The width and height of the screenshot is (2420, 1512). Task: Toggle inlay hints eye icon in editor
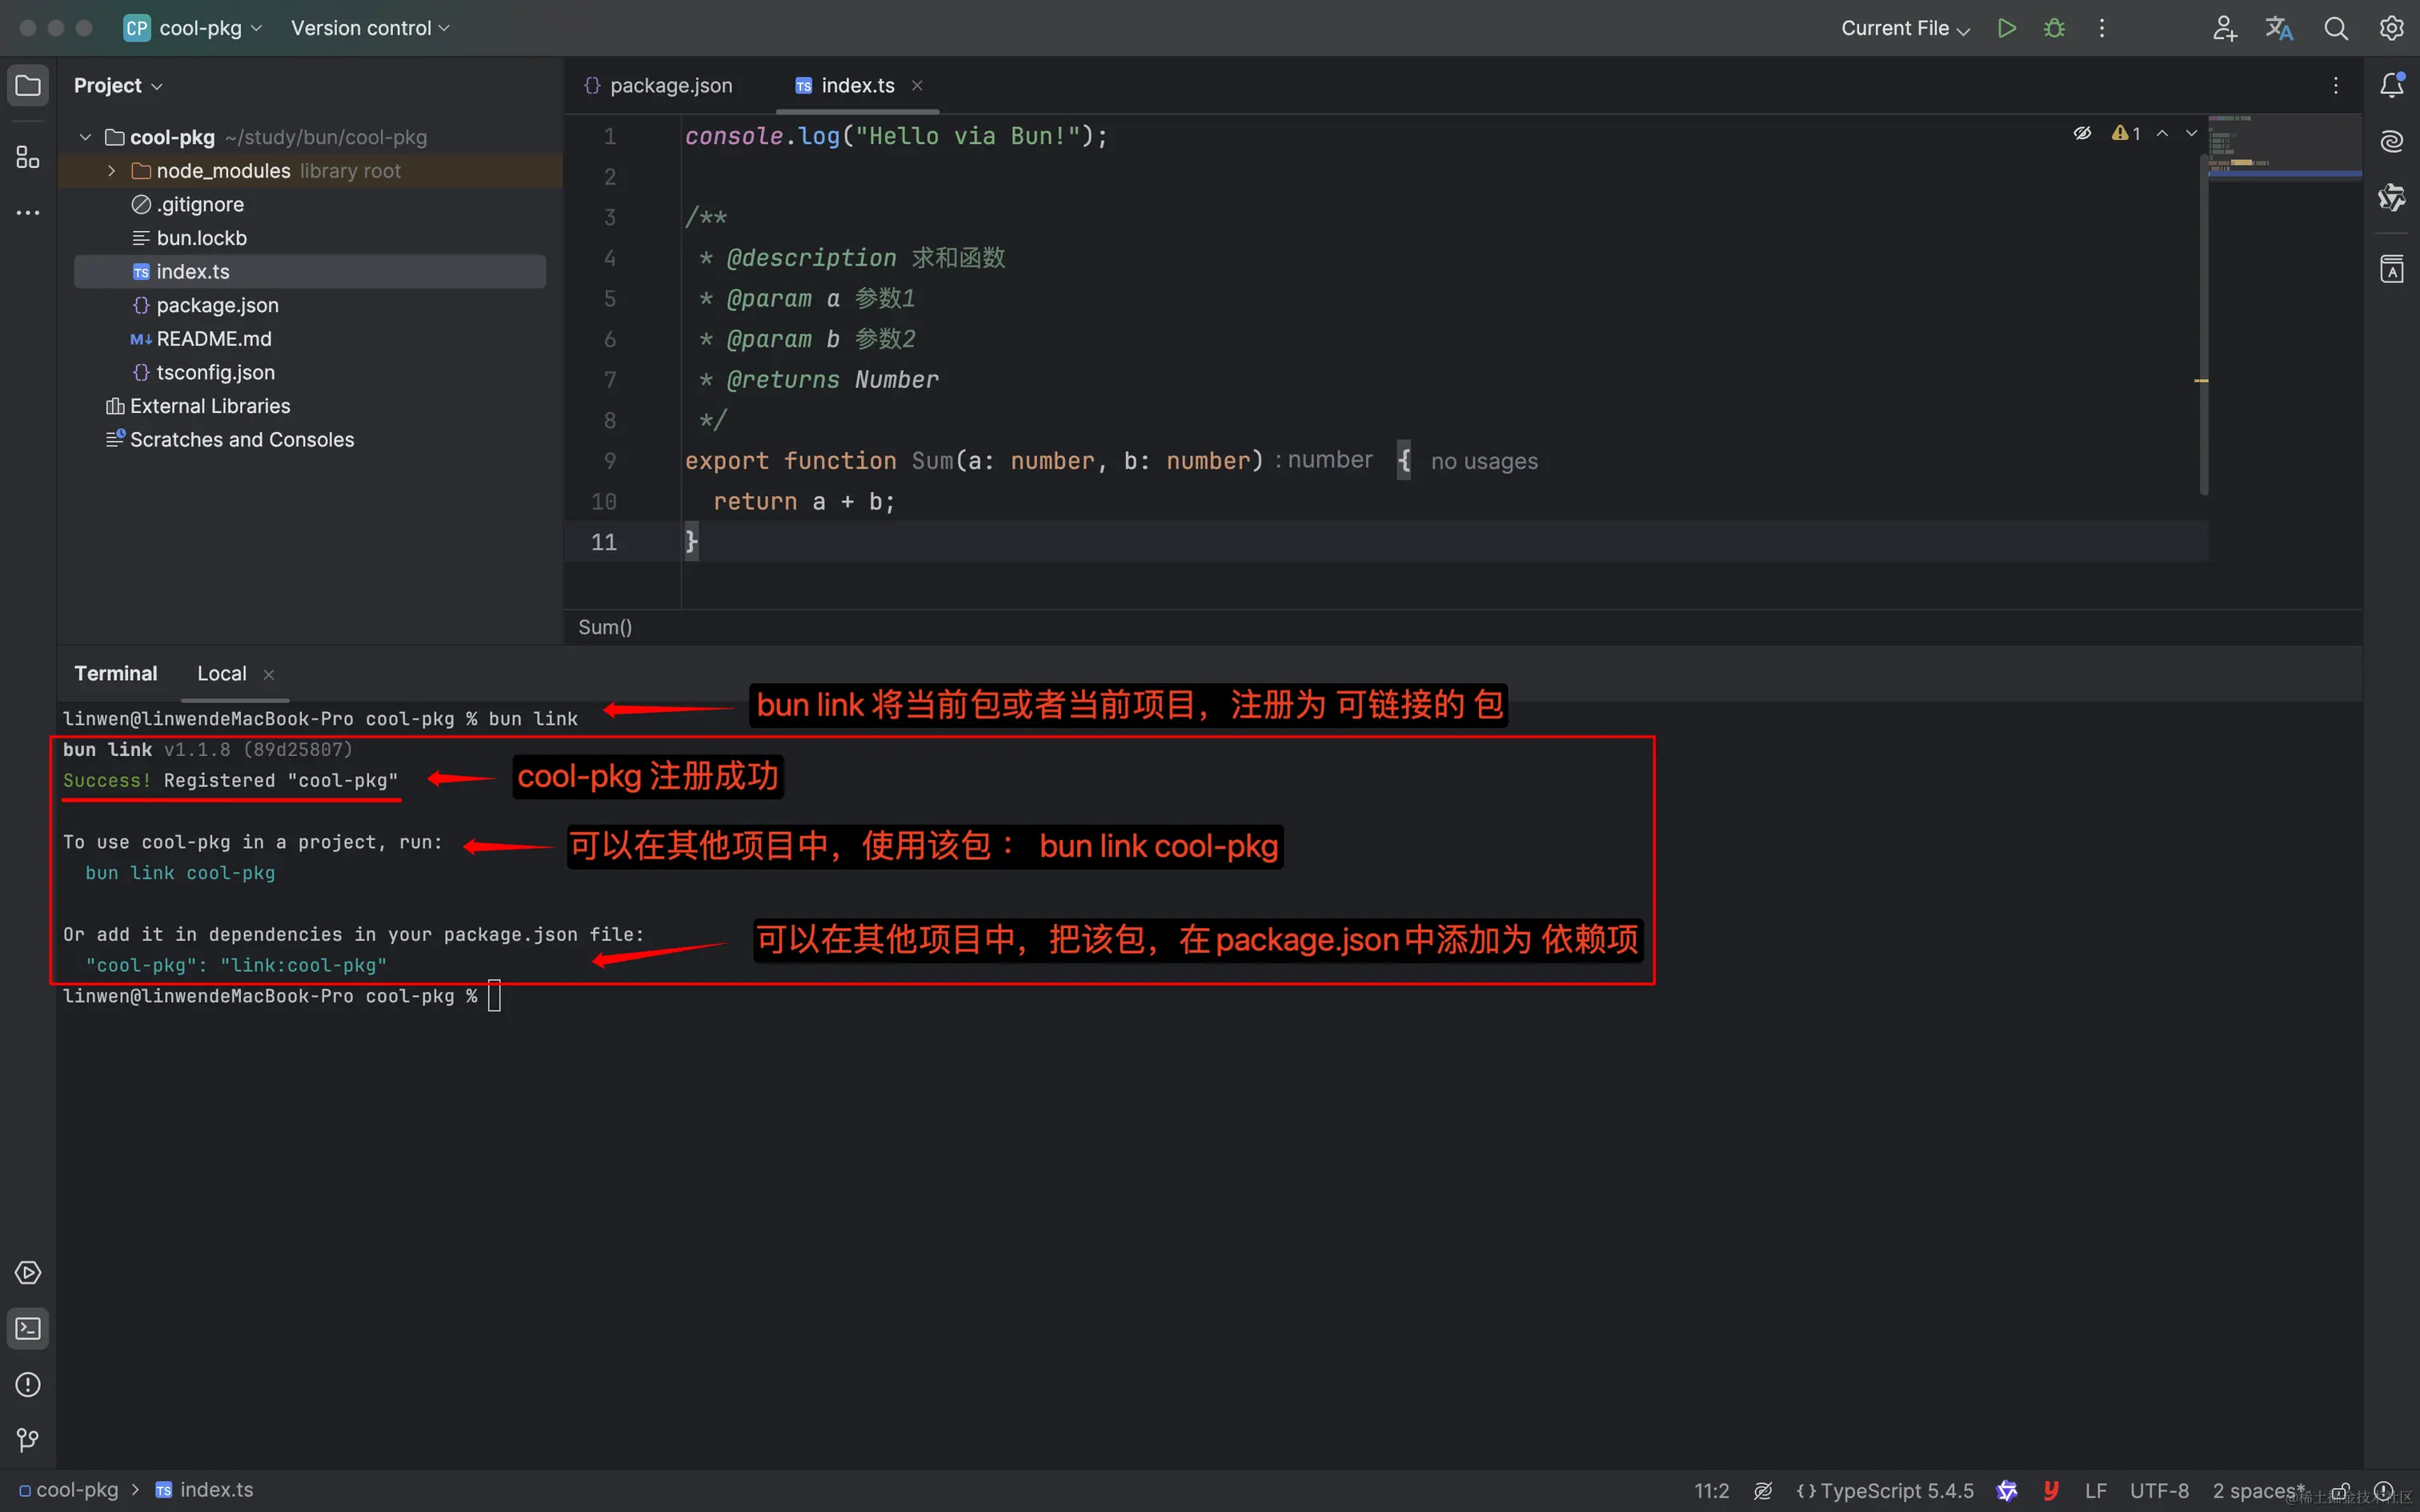[x=2083, y=133]
